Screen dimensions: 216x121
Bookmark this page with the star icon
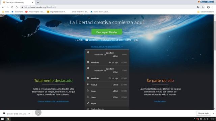203,7
